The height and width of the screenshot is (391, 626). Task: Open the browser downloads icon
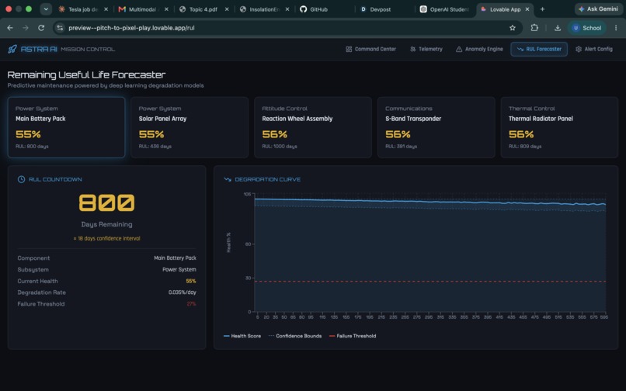coord(558,28)
